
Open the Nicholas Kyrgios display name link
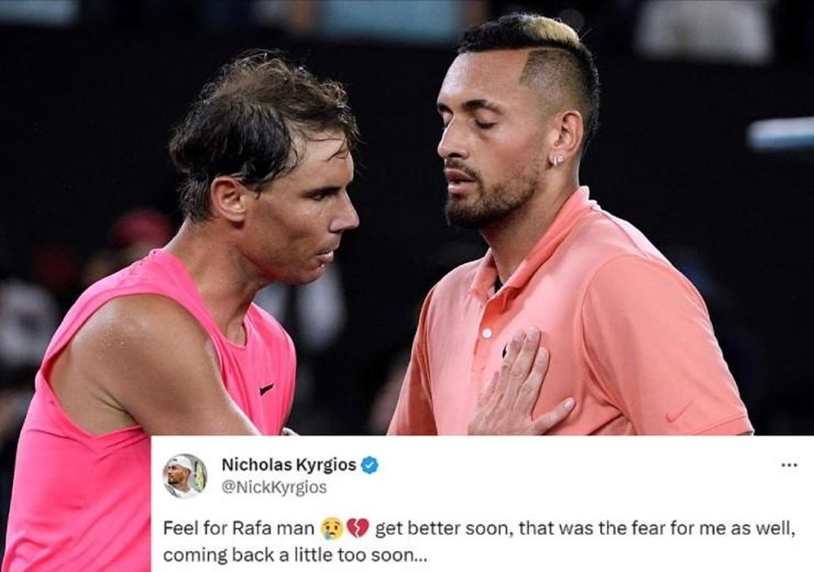click(289, 465)
